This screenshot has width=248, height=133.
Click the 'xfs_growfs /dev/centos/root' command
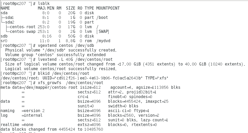70,83
